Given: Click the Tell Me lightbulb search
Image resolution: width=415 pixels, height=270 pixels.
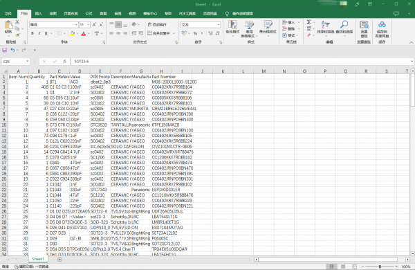Looking at the screenshot, I should (x=227, y=14).
